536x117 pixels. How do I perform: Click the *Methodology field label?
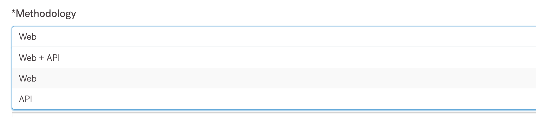44,14
